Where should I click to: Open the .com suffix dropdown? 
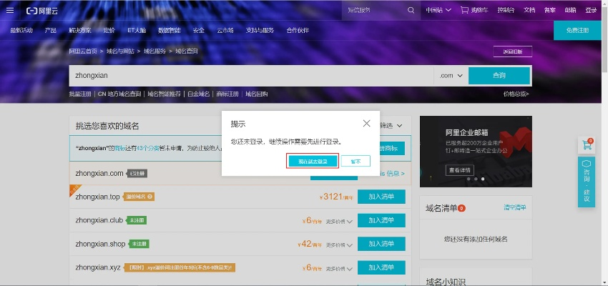pos(451,76)
